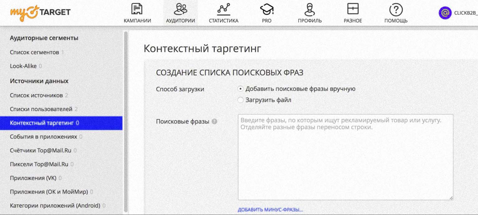Image resolution: width=478 pixels, height=215 pixels.
Task: Open the Профиль person icon
Action: click(310, 9)
